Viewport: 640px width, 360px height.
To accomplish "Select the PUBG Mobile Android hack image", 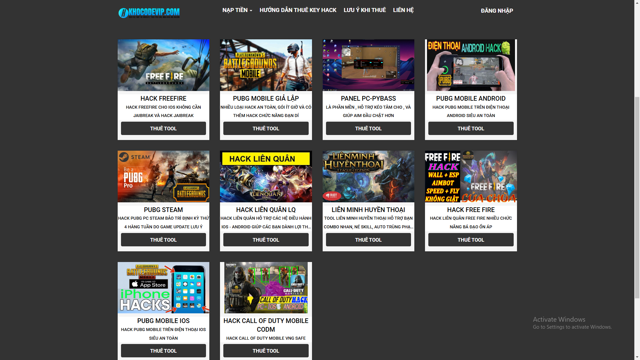I will pos(471,65).
